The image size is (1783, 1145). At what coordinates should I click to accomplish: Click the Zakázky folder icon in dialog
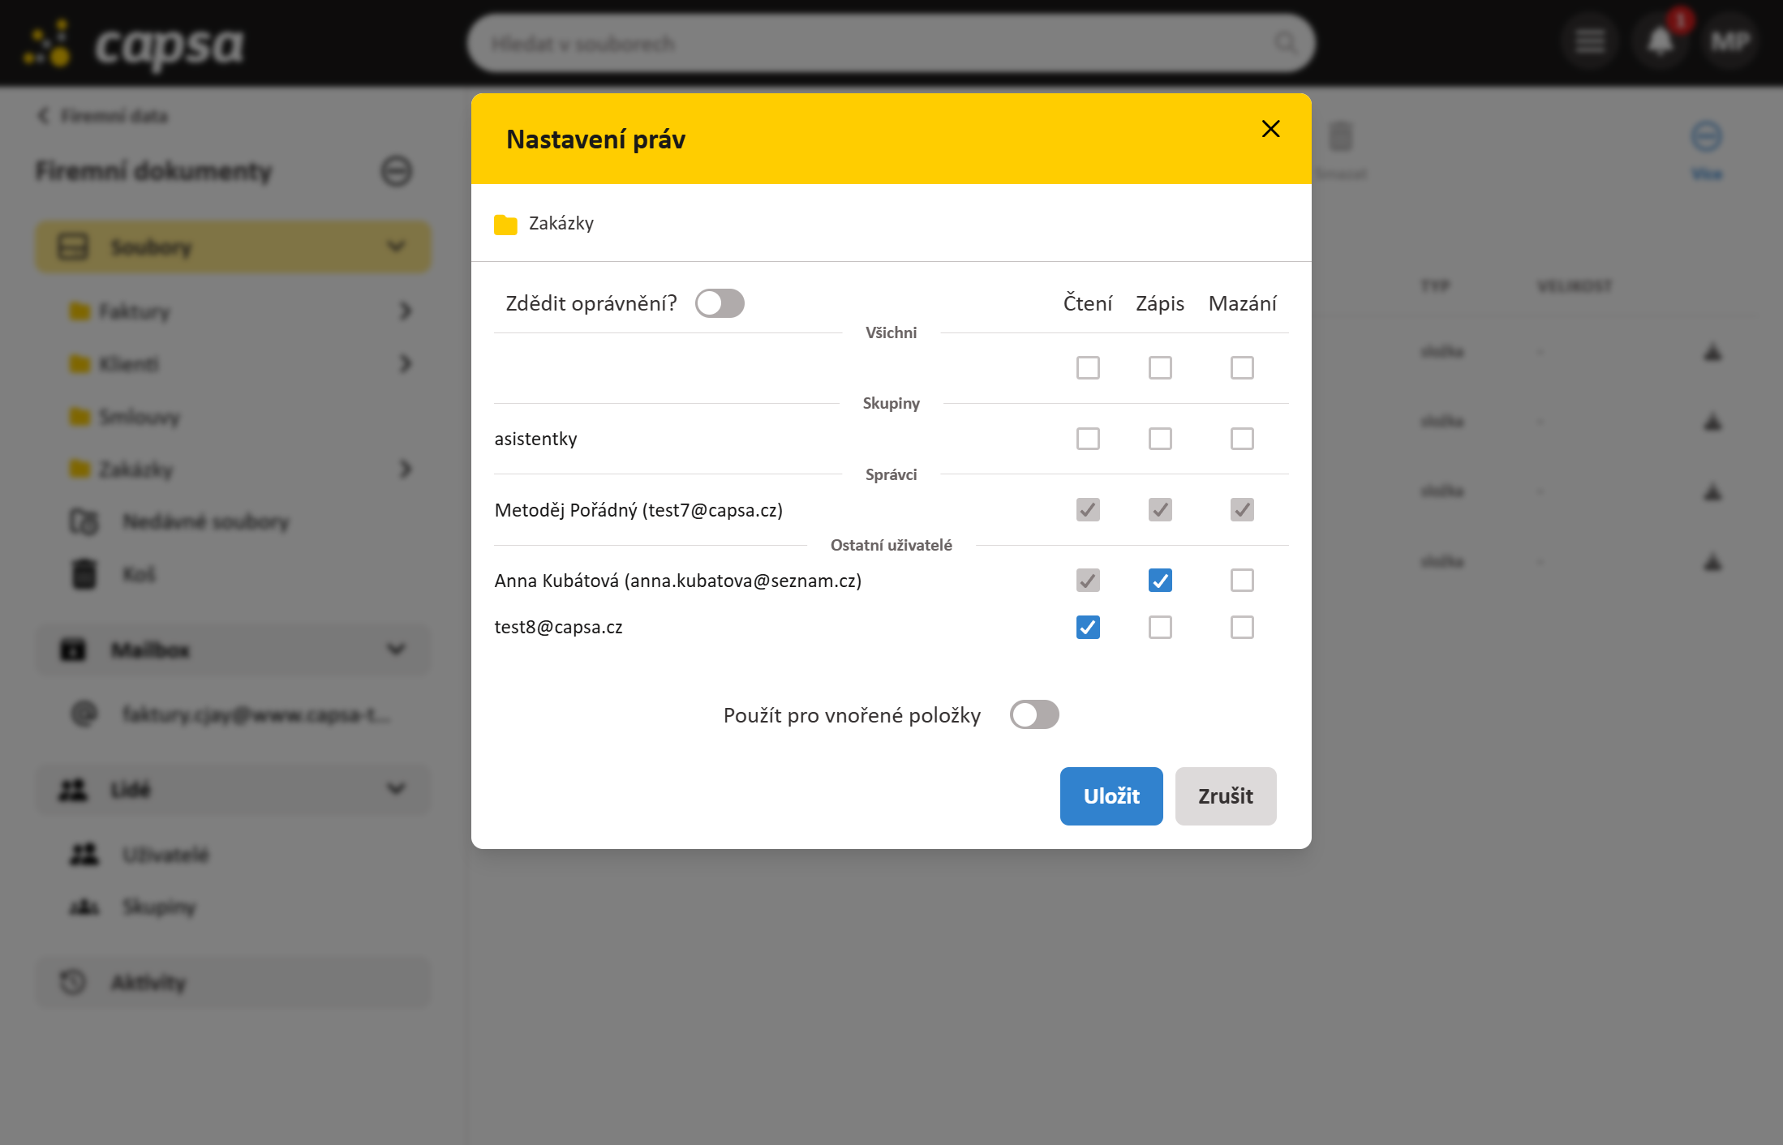(505, 225)
